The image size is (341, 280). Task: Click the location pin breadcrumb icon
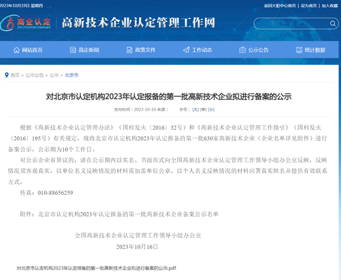(7, 75)
